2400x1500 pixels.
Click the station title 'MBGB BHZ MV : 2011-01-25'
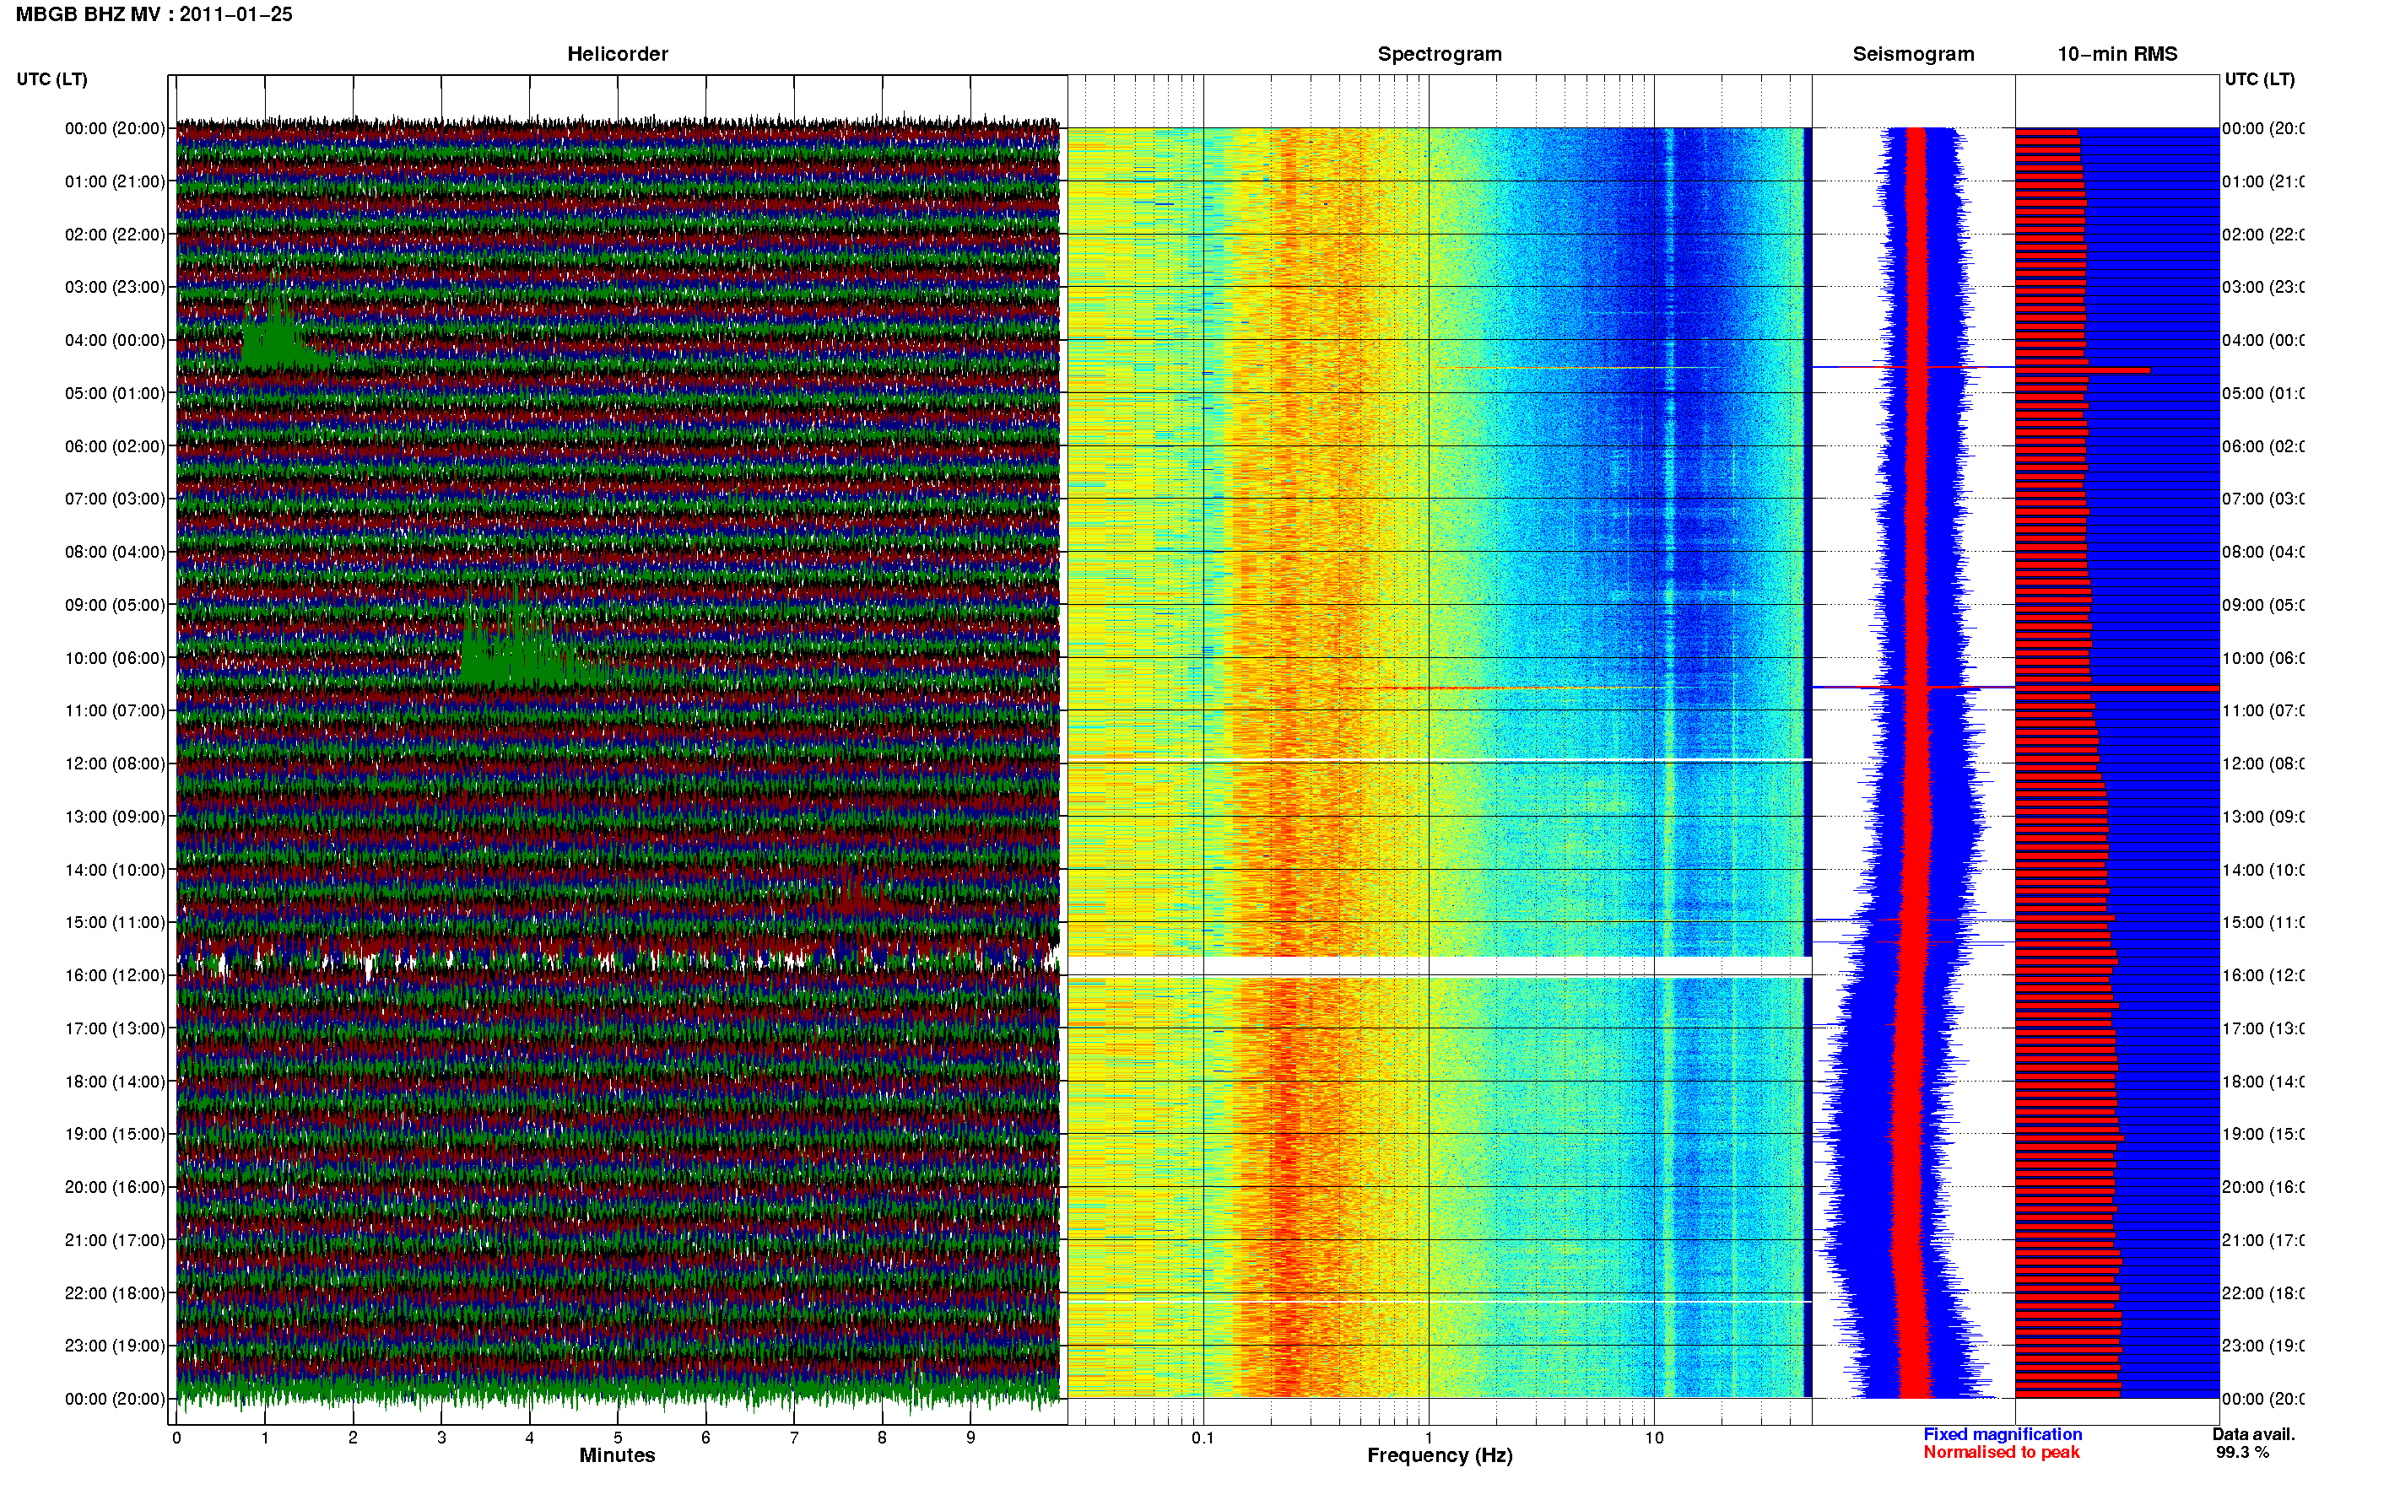[x=154, y=15]
